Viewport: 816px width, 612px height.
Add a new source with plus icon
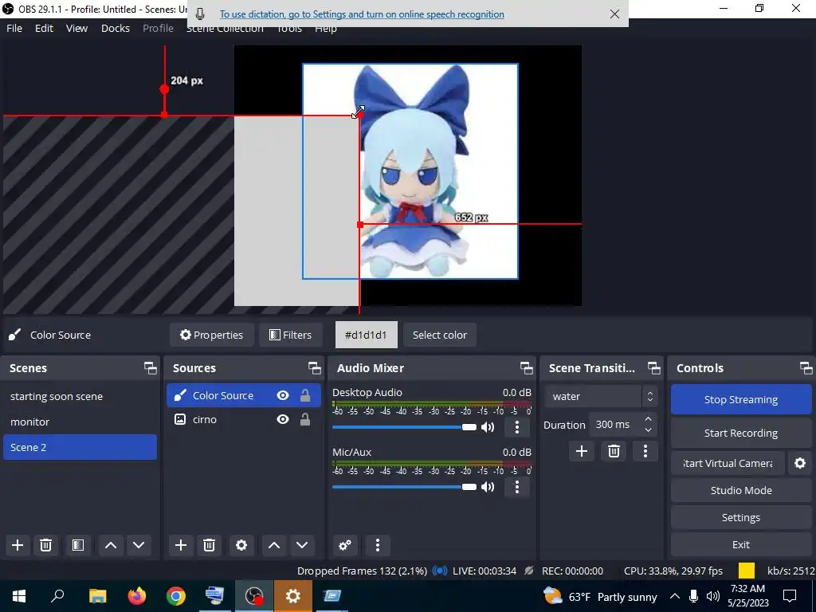click(181, 545)
